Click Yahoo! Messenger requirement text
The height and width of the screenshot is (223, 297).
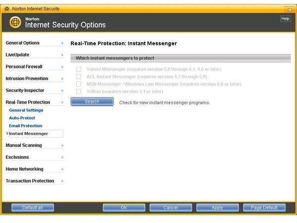click(x=154, y=69)
